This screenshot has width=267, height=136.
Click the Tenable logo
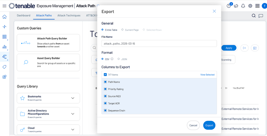point(22,6)
